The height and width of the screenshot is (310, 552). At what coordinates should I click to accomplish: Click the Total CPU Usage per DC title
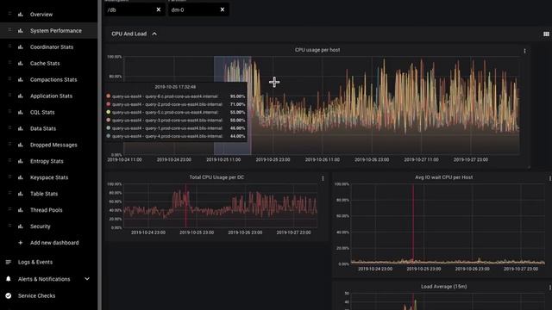[x=216, y=177]
